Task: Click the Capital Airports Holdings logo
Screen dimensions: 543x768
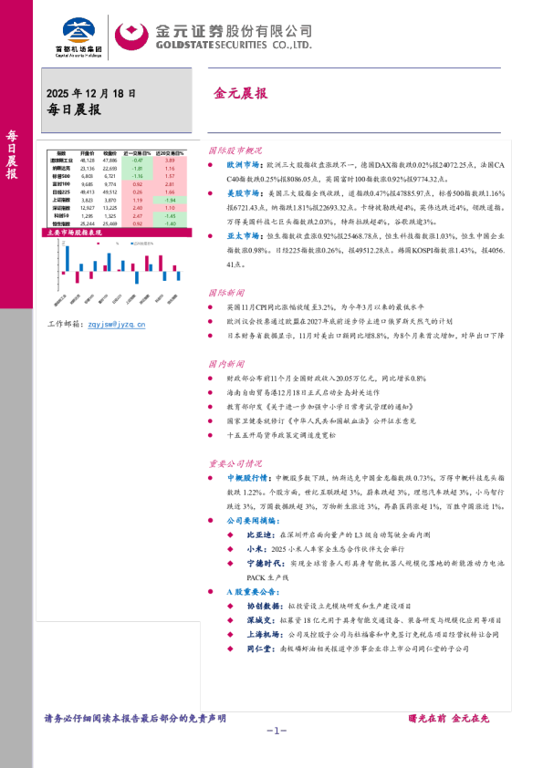Action: 78,37
